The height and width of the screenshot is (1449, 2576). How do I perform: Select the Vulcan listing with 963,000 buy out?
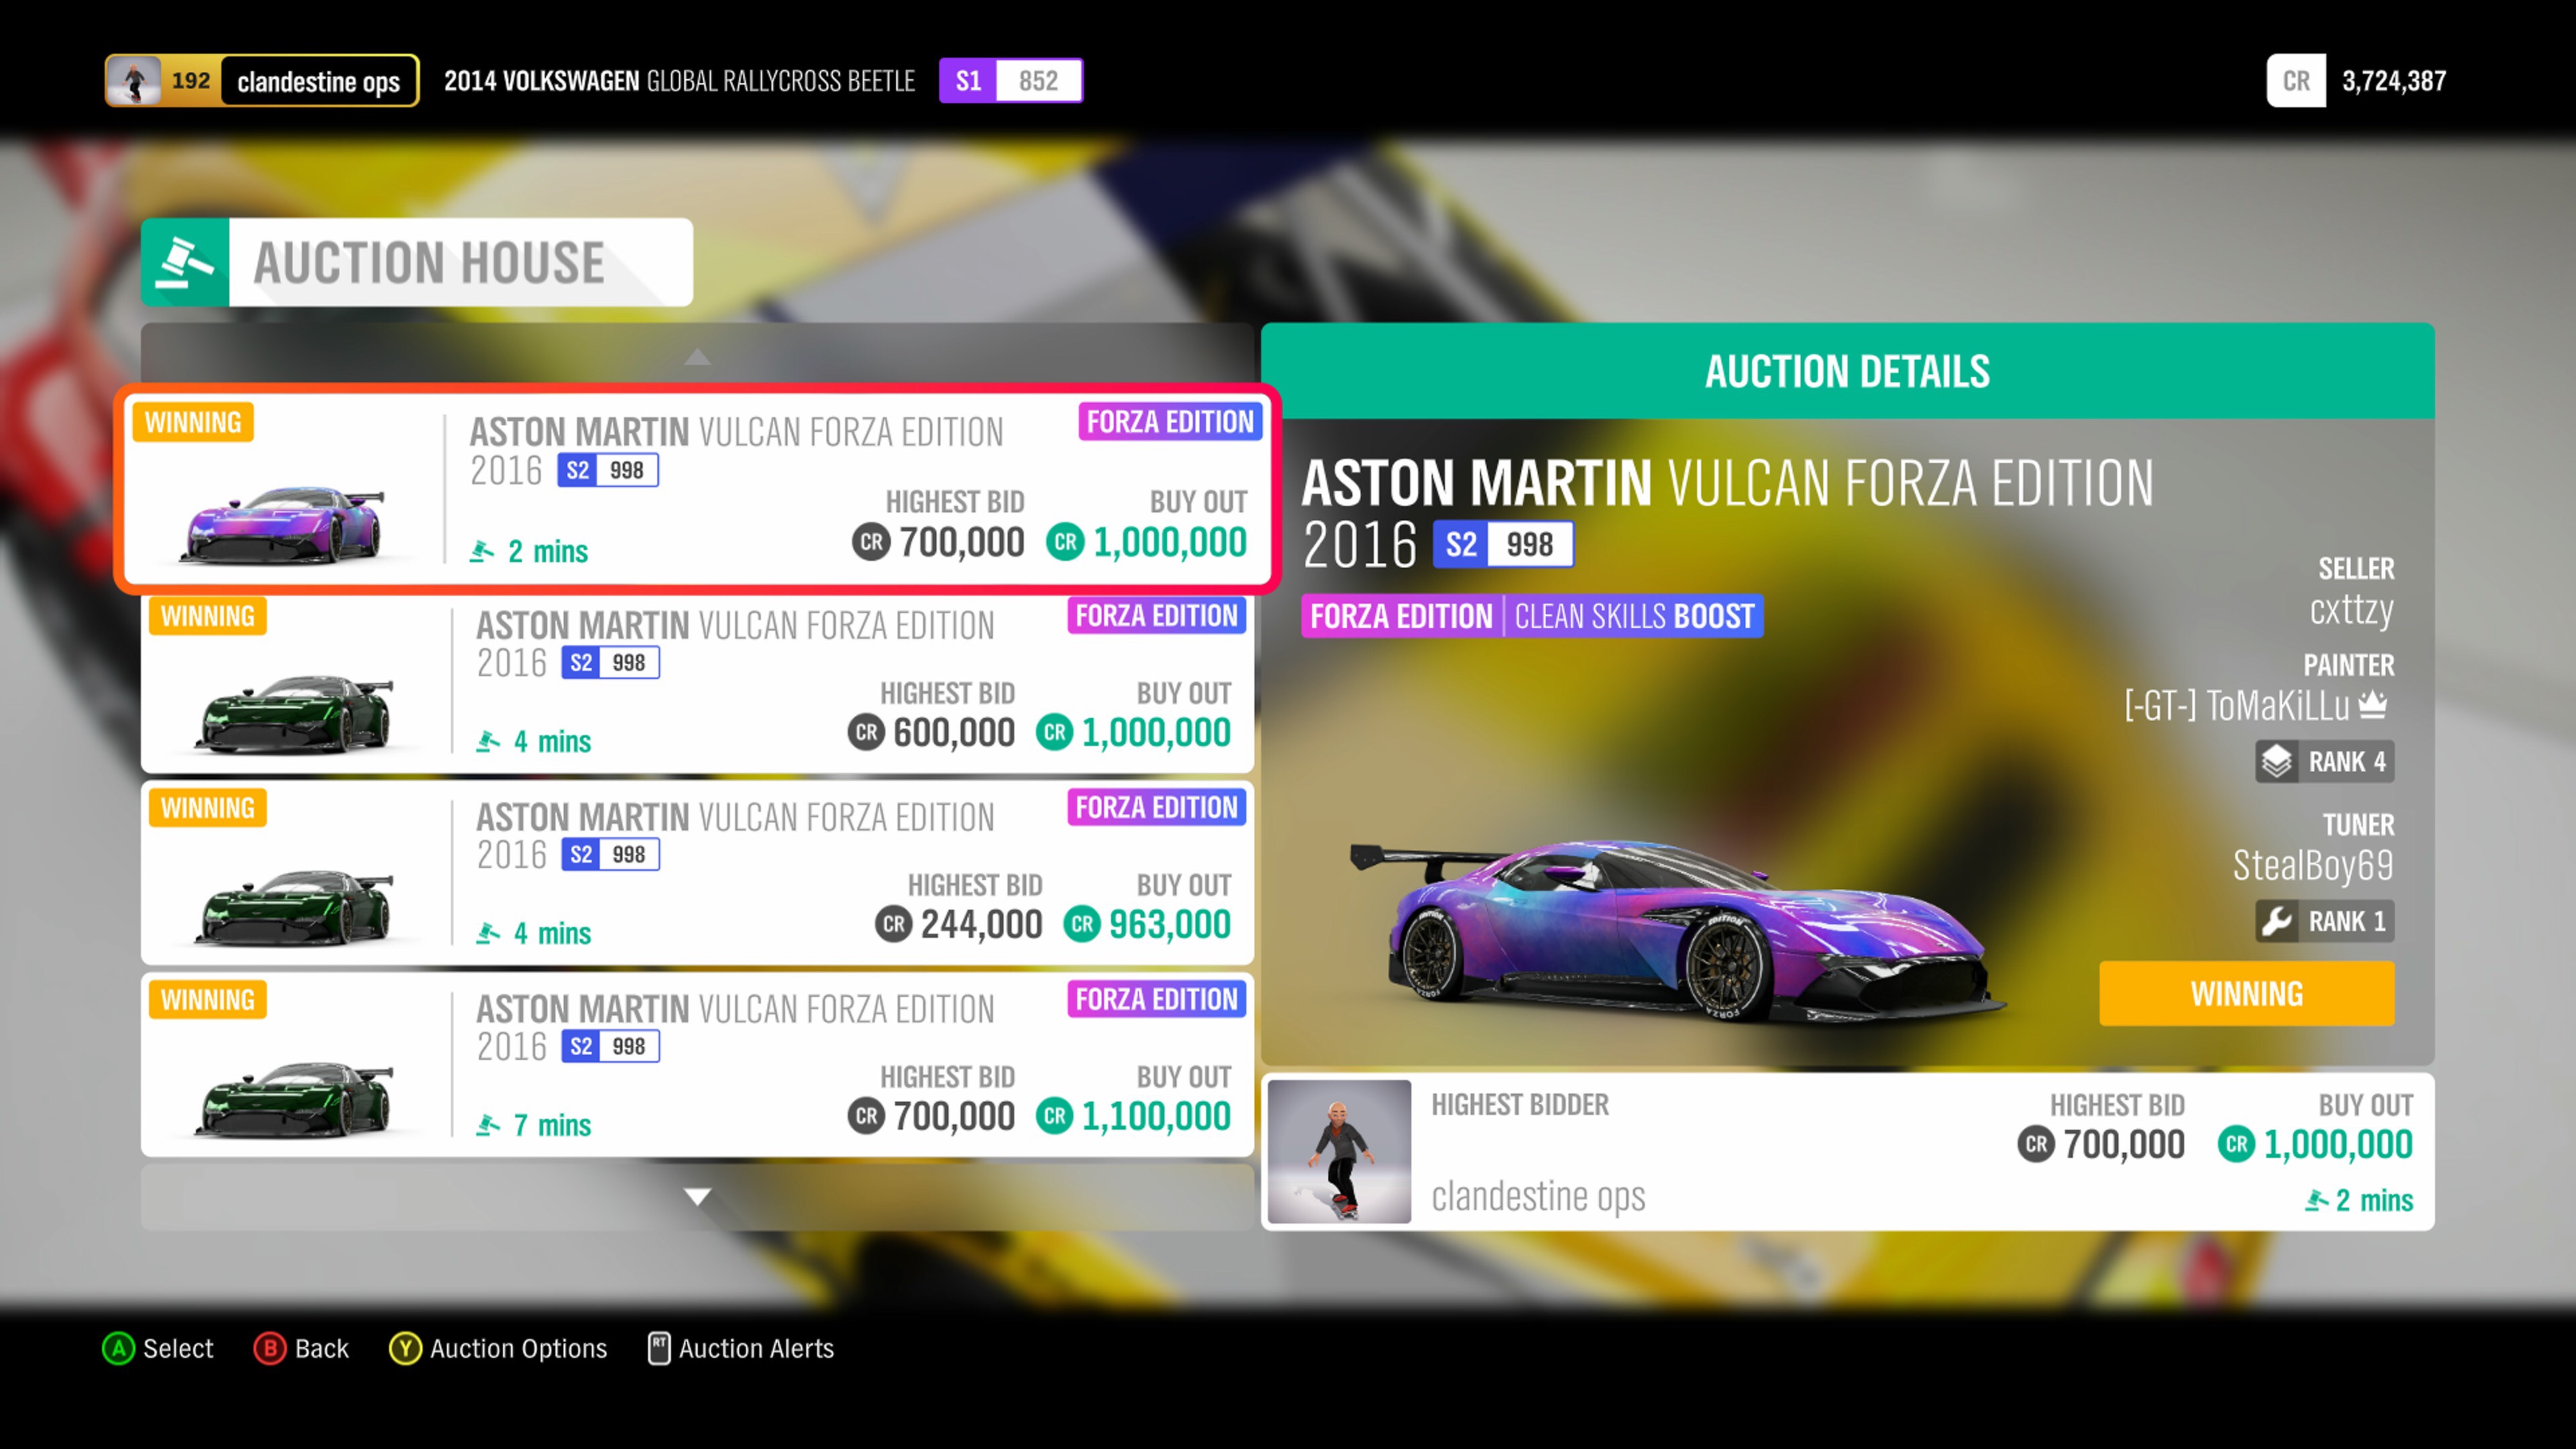point(697,873)
